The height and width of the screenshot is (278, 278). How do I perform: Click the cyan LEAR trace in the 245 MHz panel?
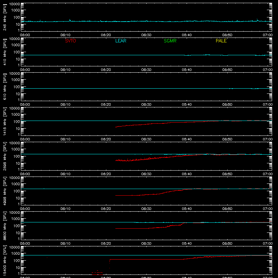(x=146, y=21)
